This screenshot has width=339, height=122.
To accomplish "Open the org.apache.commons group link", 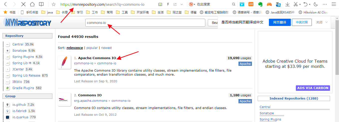I will point(91,101).
